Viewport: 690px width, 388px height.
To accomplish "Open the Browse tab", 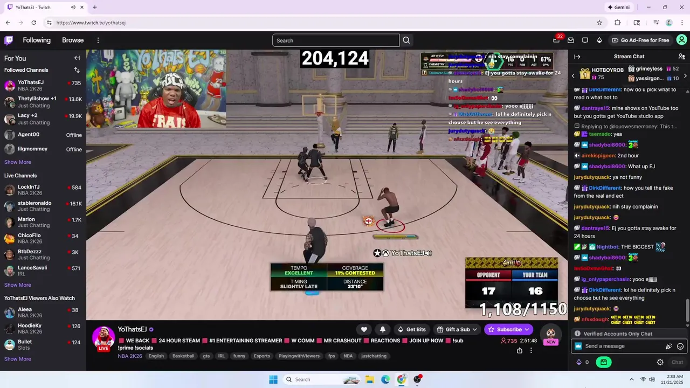I will click(73, 40).
